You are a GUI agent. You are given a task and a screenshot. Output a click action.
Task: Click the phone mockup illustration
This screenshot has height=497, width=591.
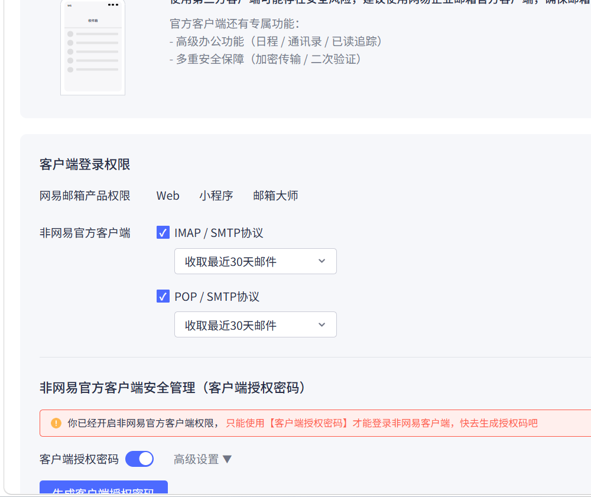93,48
